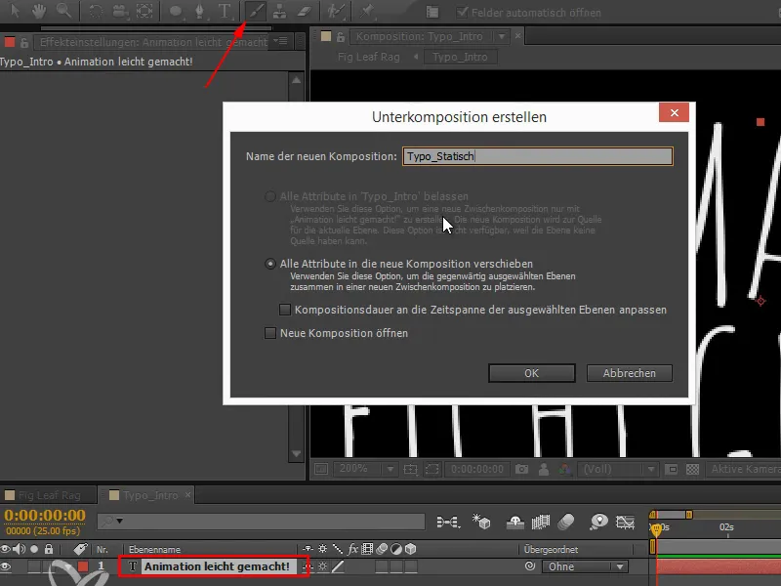Open the (Voll) resolution dropdown
The height and width of the screenshot is (586, 781).
pyautogui.click(x=618, y=469)
